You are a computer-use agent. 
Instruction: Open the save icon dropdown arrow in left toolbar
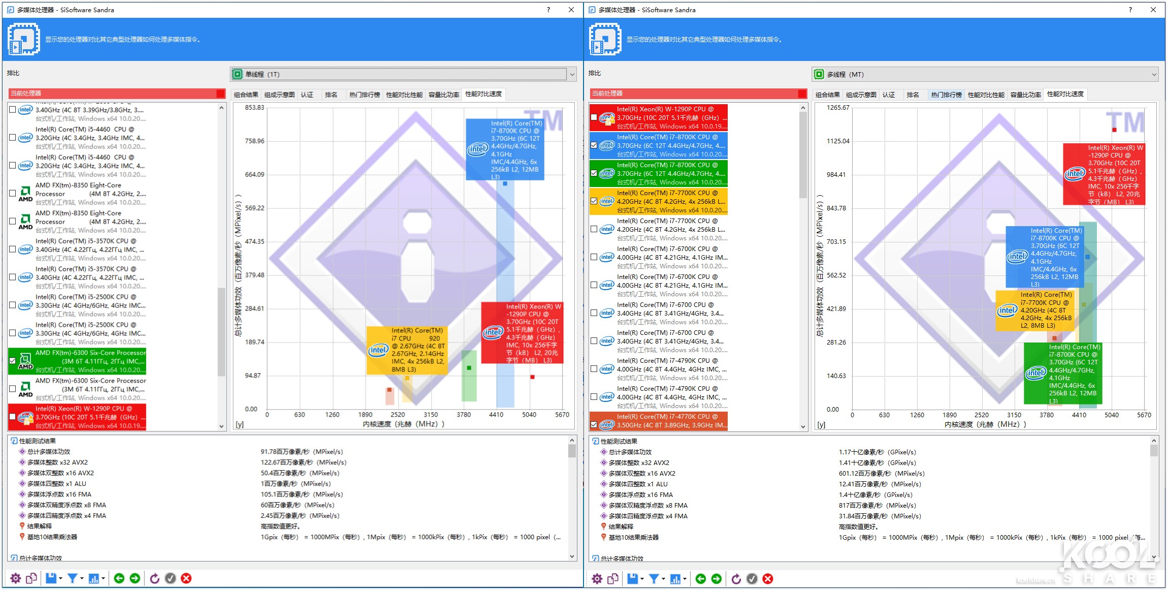[60, 579]
